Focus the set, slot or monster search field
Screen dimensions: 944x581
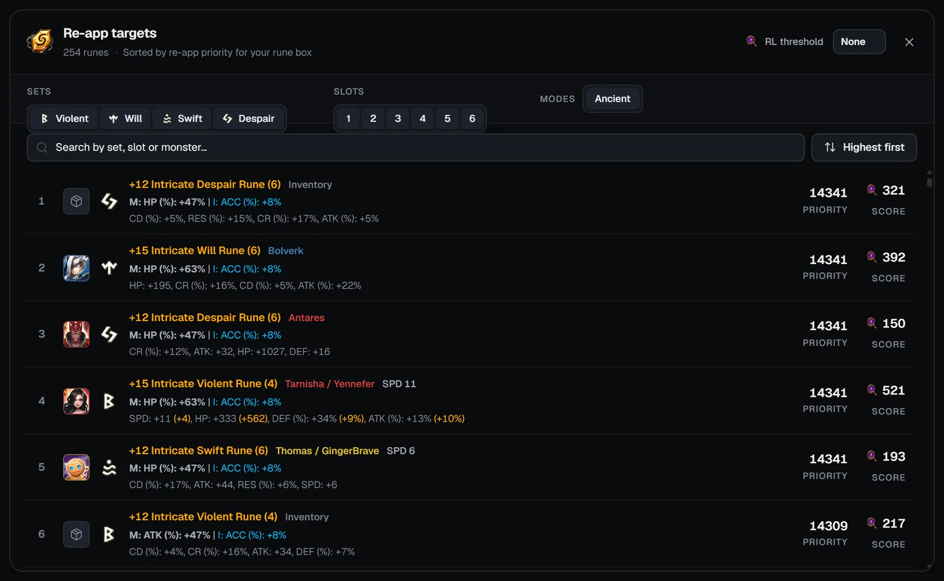(415, 148)
